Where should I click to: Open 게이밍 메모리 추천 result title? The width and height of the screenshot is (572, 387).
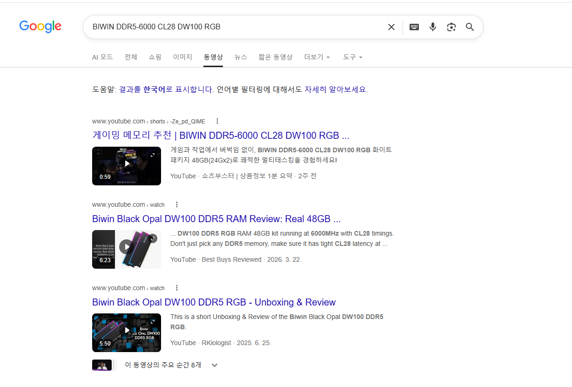(x=221, y=136)
